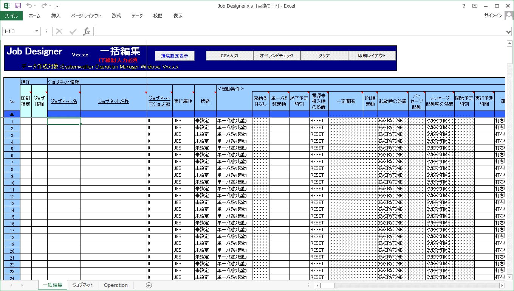Click the 電源未投入時の処置 header cell
Screen dimensions: 514x291
coord(319,101)
